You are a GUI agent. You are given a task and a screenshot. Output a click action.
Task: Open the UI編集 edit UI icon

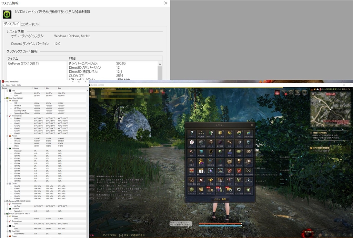click(220, 162)
